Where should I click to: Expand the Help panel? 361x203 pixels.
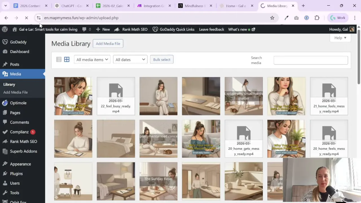(340, 38)
